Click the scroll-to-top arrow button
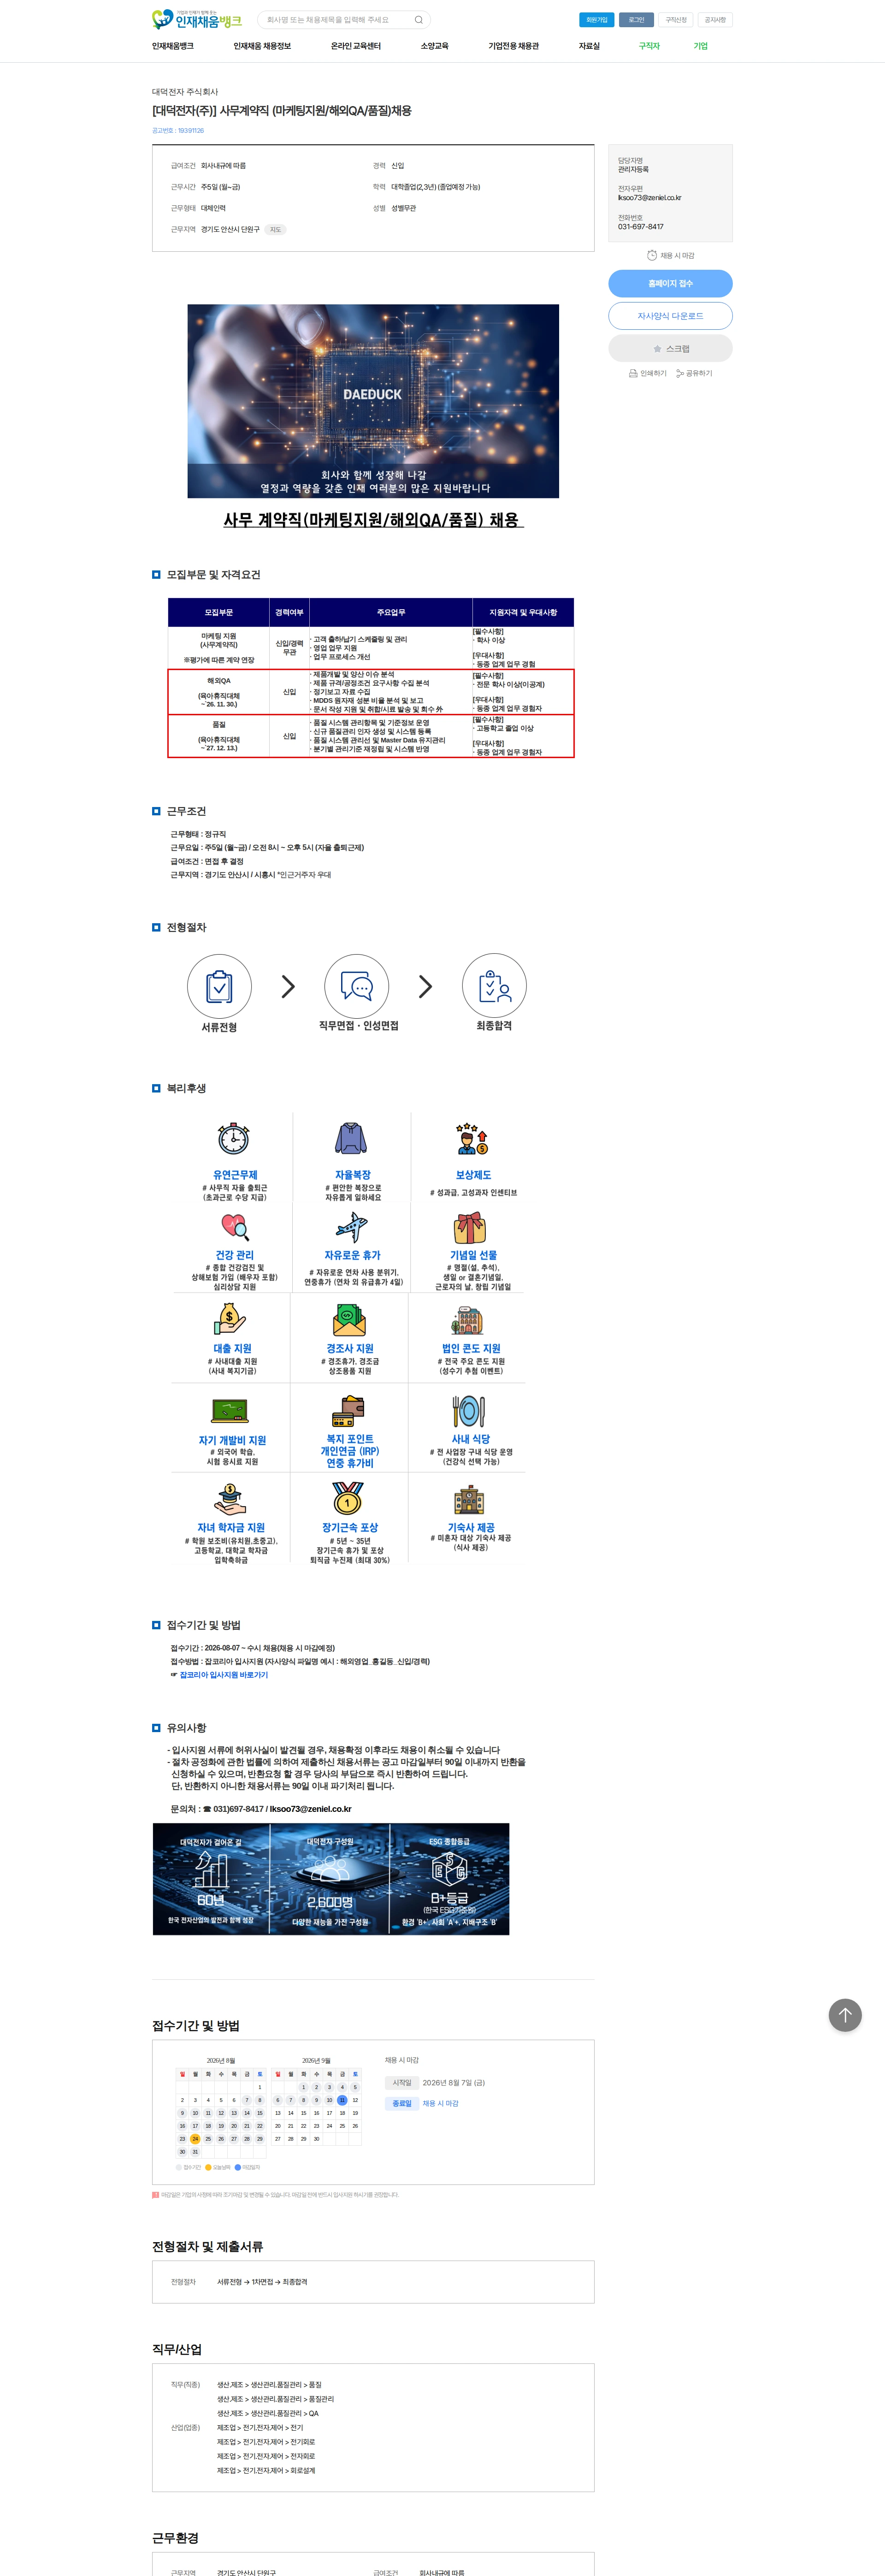The image size is (885, 2576). [x=845, y=2015]
